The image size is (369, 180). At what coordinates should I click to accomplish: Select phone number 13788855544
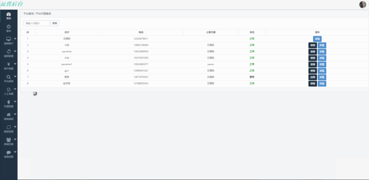pyautogui.click(x=141, y=83)
